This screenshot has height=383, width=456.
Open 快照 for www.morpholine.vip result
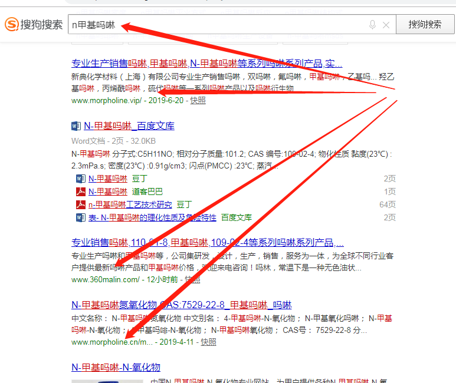point(198,101)
